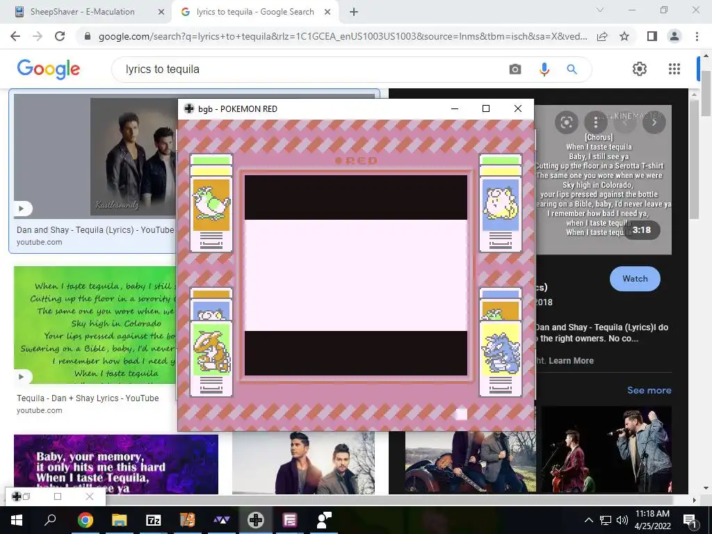Open the Google apps grid

[x=674, y=69]
